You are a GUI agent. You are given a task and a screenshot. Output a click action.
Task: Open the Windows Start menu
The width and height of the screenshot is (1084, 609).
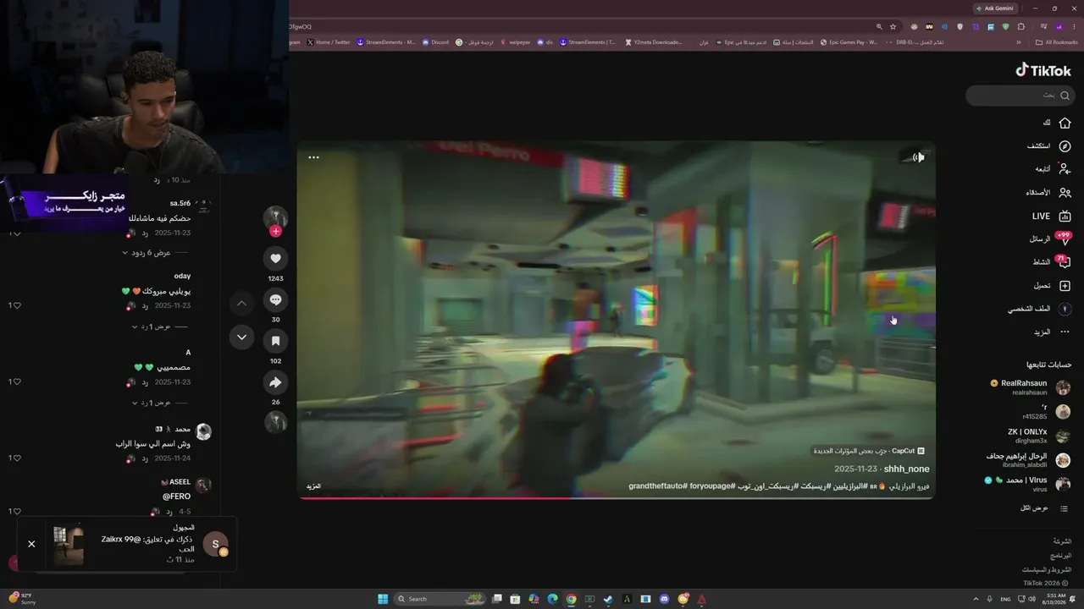click(383, 599)
